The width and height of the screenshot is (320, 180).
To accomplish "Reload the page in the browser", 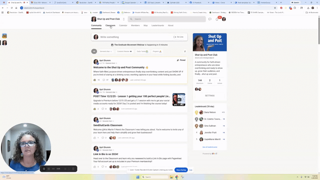I will (12, 8).
